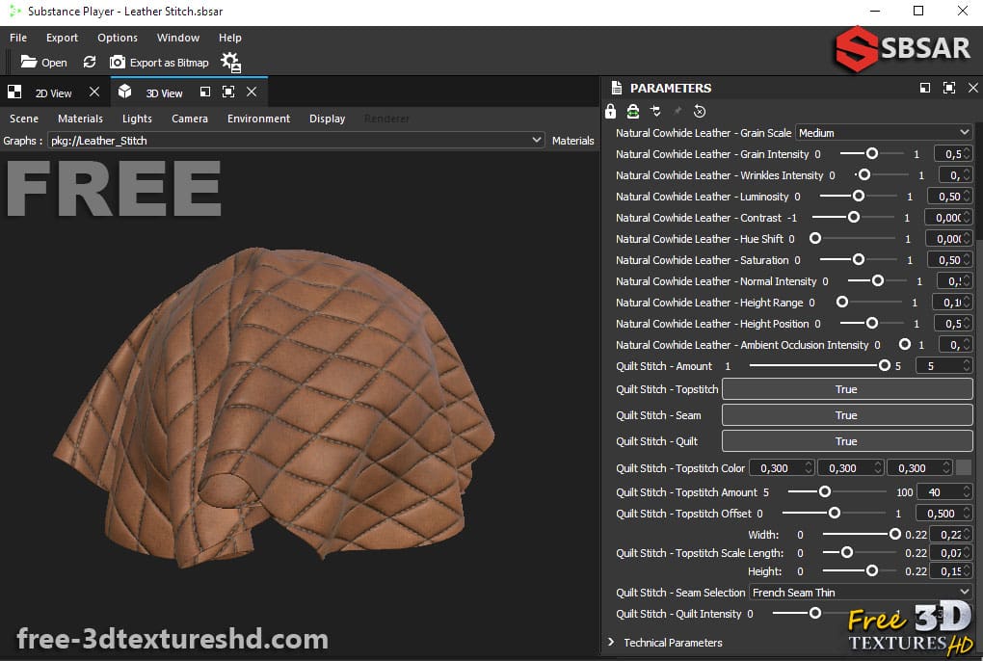Viewport: 983px width, 661px height.
Task: Expand the Graphs pkg://Leather_Stitch dropdown
Action: (x=296, y=141)
